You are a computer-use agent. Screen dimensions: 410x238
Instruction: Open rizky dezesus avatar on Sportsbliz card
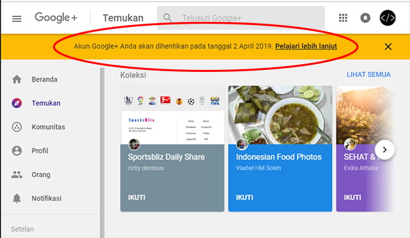pyautogui.click(x=134, y=144)
